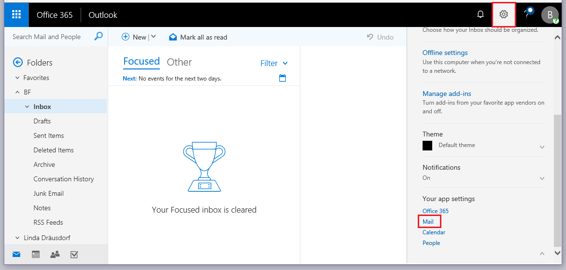Open the settings gear icon
This screenshot has height=270, width=566.
504,14
